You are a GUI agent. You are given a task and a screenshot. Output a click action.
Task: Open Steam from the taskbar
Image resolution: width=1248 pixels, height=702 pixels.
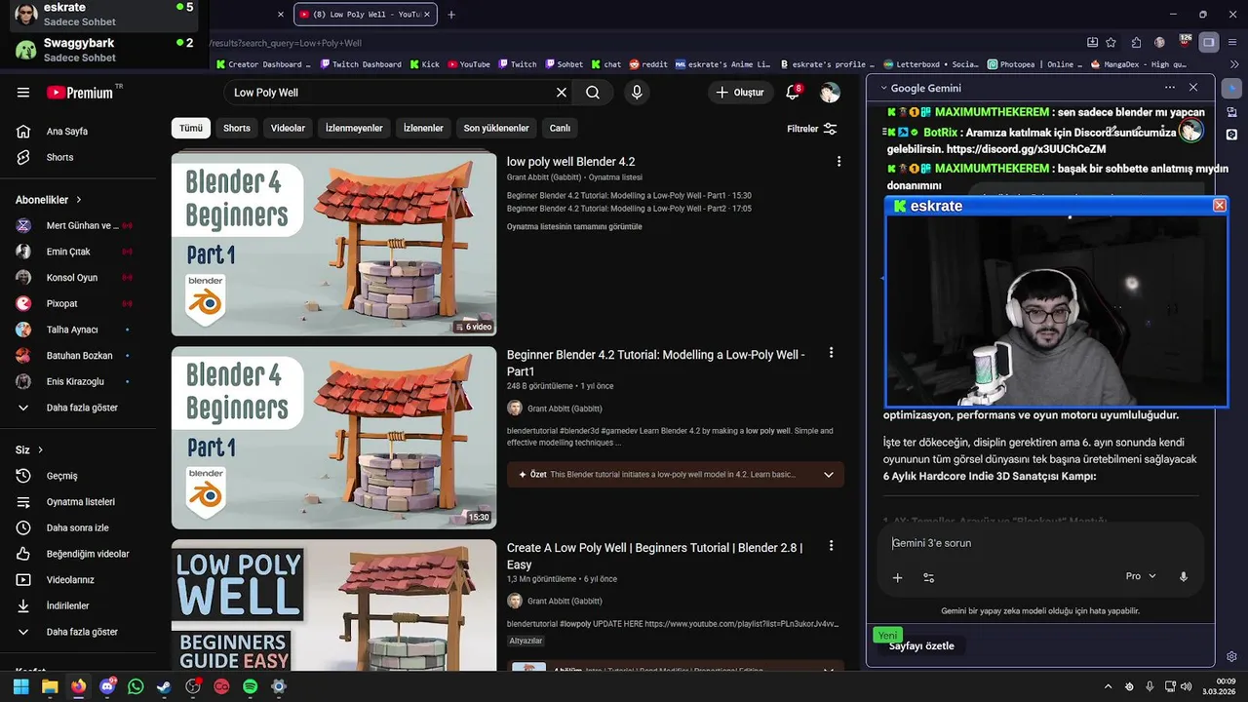point(164,686)
